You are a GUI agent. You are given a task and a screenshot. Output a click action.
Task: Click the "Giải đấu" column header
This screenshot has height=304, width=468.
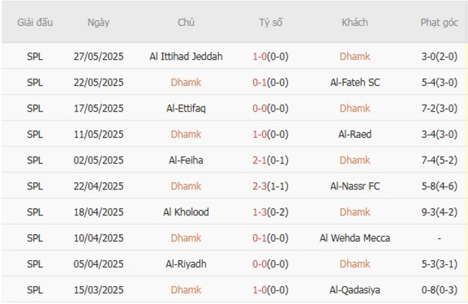coord(35,22)
